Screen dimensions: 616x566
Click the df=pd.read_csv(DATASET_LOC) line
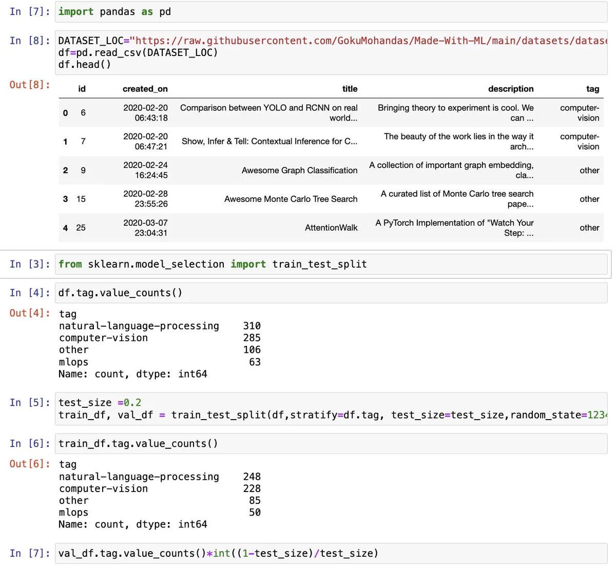point(138,52)
